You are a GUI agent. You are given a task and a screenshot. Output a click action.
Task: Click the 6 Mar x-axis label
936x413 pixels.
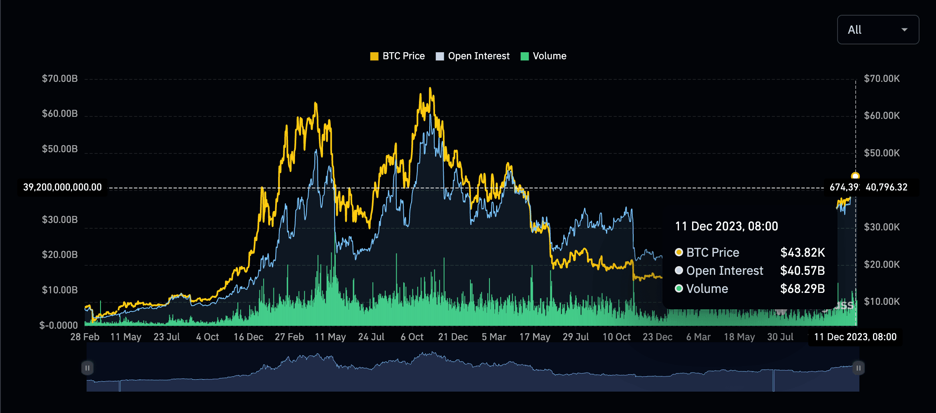pos(698,337)
